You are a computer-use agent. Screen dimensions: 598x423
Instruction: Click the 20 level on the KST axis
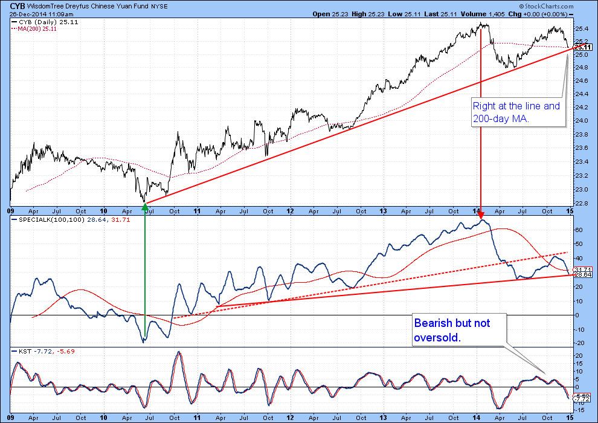(x=579, y=355)
